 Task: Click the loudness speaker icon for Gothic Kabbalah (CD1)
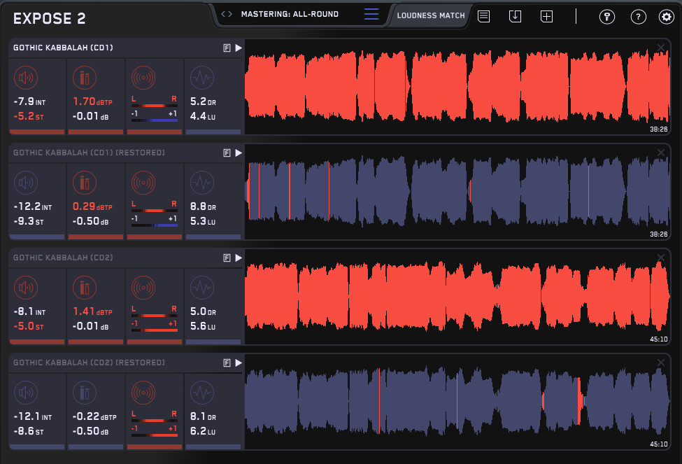pos(26,78)
